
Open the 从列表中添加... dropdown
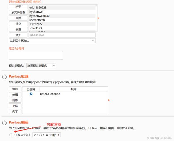click(x=52, y=41)
